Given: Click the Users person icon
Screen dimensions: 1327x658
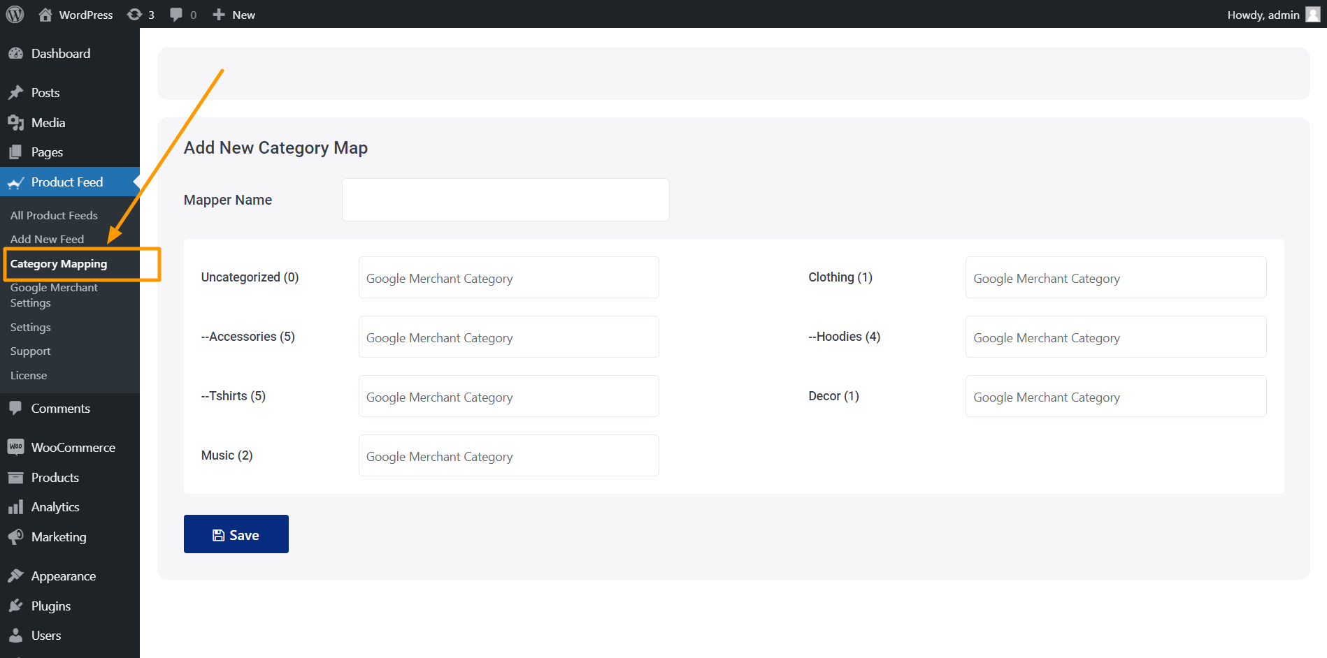Looking at the screenshot, I should 15,636.
